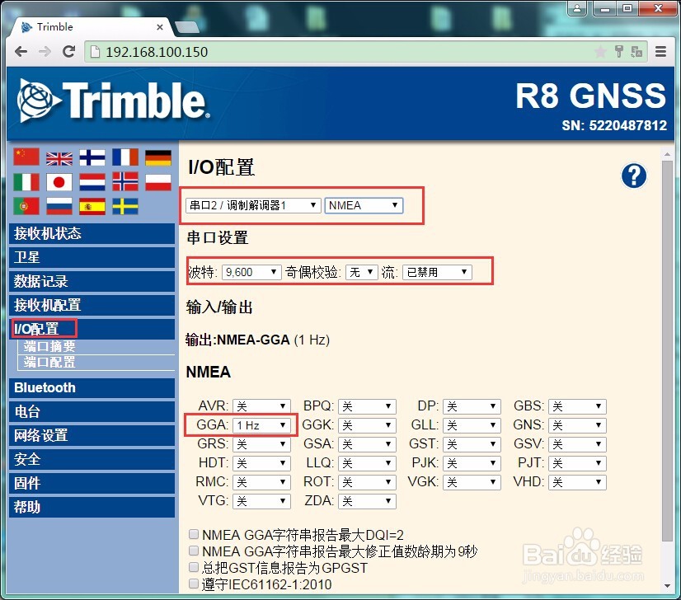
Task: Reload the page with refresh icon
Action: point(68,52)
